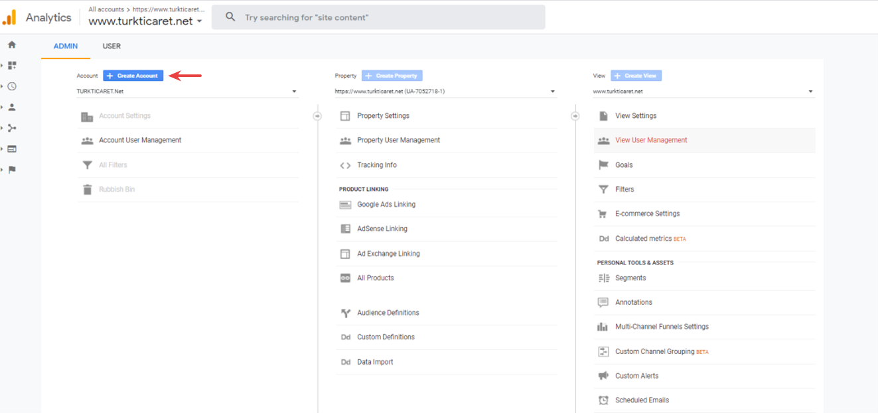Open the Conversions flag sidebar icon
The height and width of the screenshot is (413, 878).
[12, 170]
